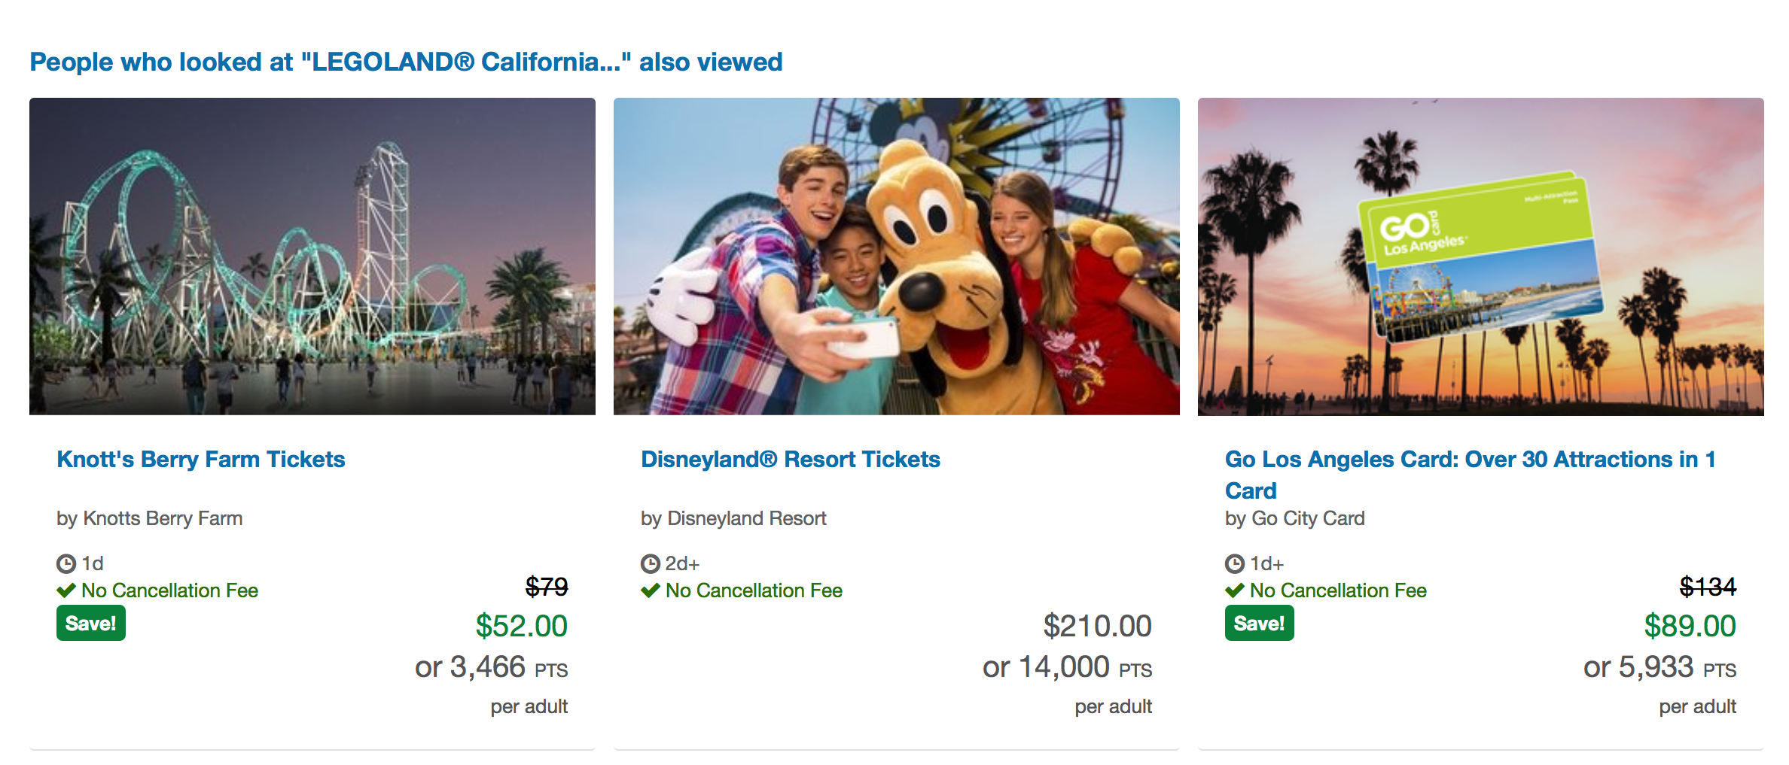Click the Go Los Angeles card sunset image
This screenshot has width=1789, height=765.
[1480, 257]
